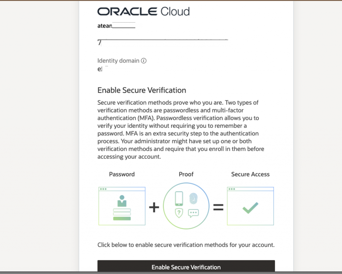Image resolution: width=342 pixels, height=274 pixels.
Task: Click the green checkmark in Secure Access
Action: [250, 208]
